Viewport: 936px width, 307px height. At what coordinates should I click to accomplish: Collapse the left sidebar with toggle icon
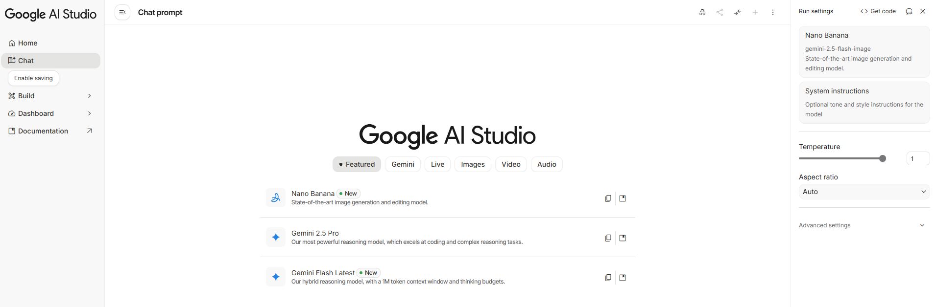[122, 12]
